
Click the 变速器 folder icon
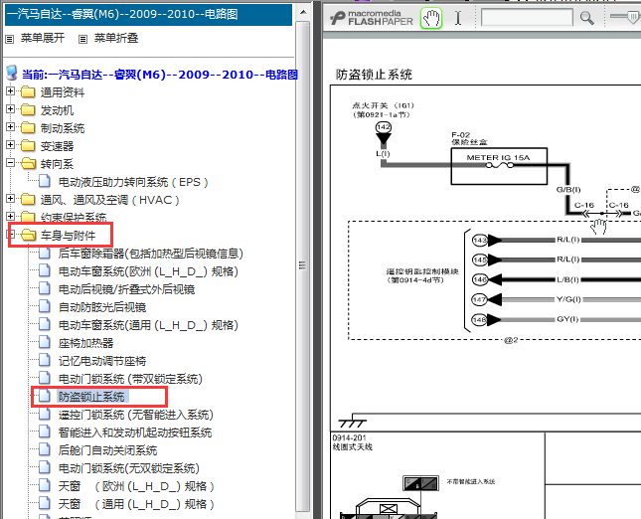tap(28, 145)
